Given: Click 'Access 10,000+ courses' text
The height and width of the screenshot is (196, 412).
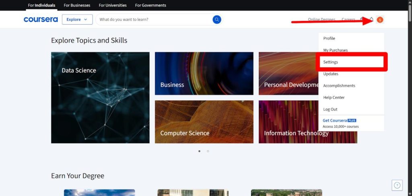Looking at the screenshot, I should 340,126.
